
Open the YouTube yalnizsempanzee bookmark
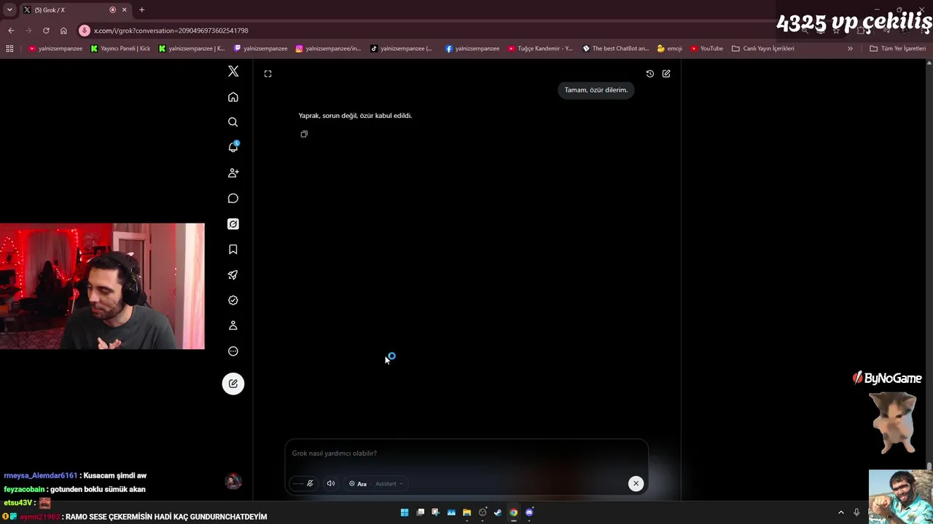coord(55,49)
